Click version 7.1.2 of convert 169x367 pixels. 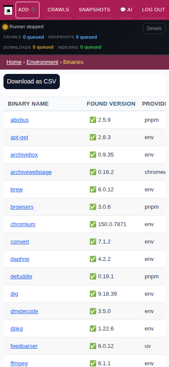[x=104, y=241]
